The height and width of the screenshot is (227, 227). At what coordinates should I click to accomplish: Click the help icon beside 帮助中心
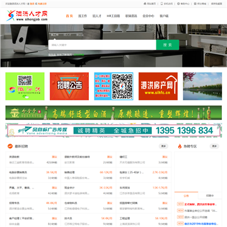point(178,4)
